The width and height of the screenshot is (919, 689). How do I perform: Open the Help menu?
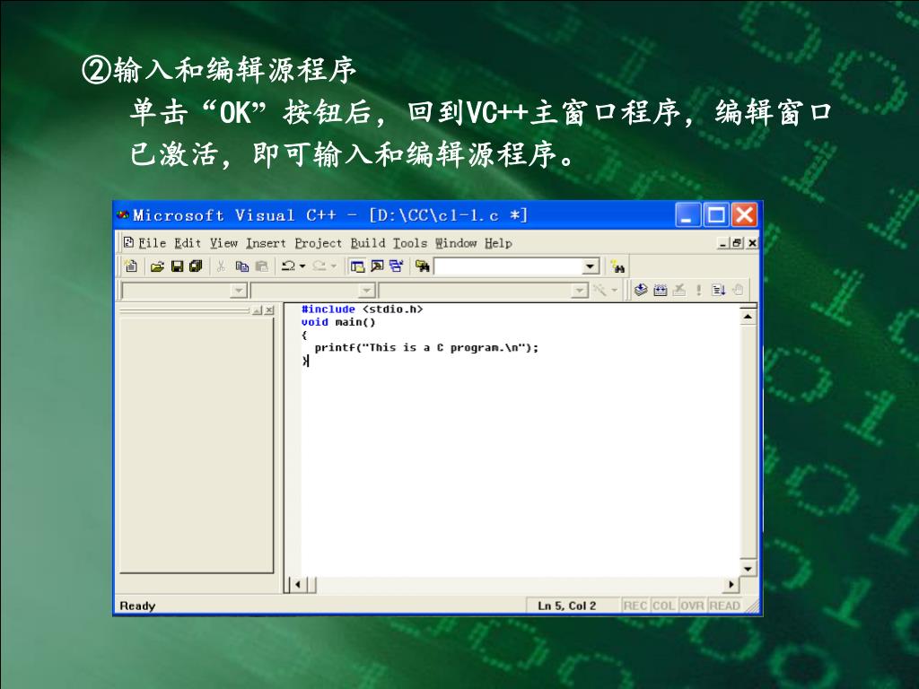(498, 242)
